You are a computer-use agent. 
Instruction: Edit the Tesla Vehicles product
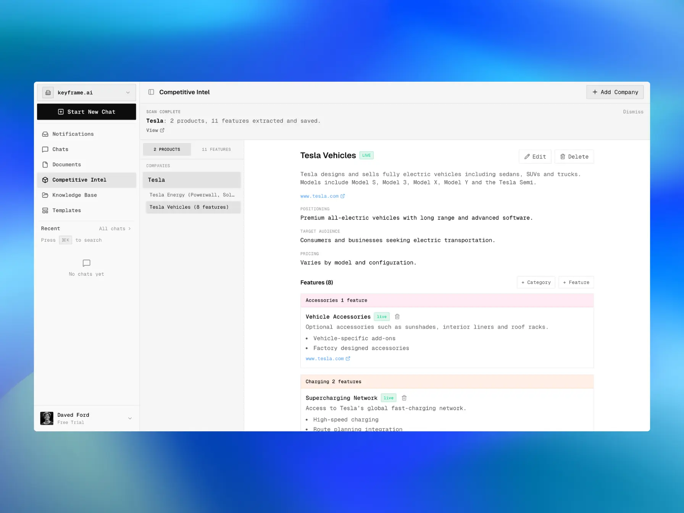(x=535, y=156)
